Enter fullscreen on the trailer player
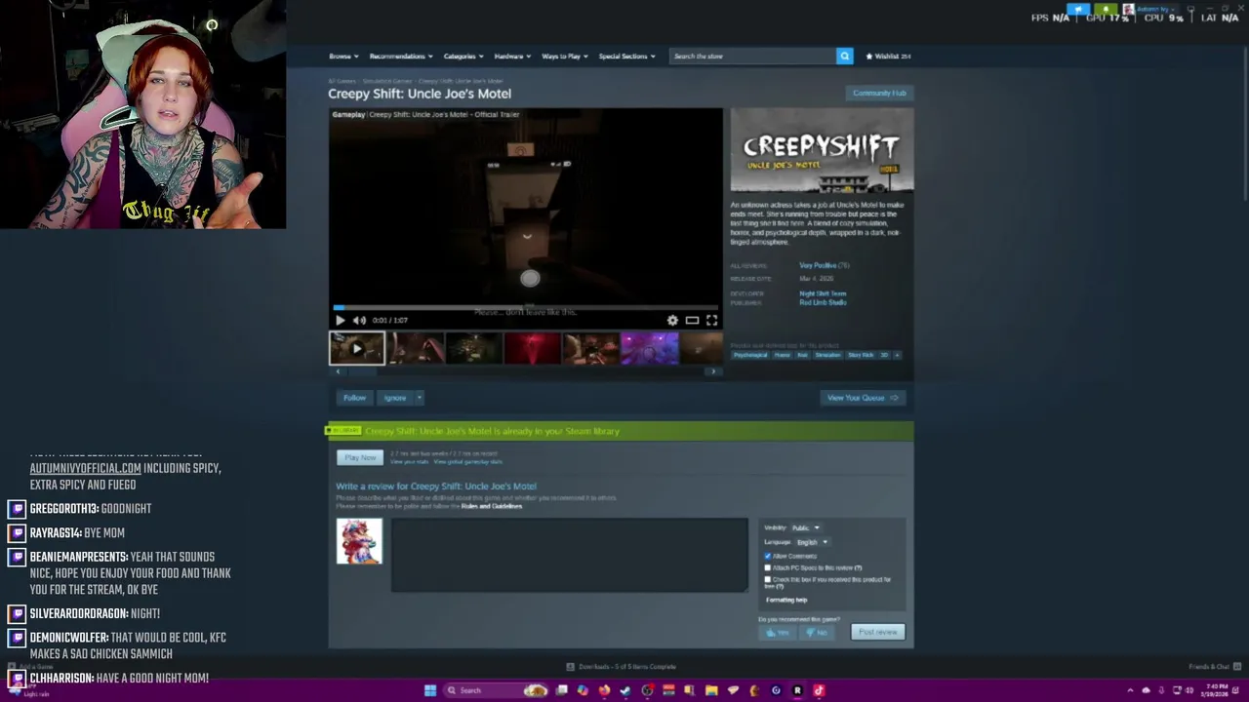The width and height of the screenshot is (1249, 702). [711, 320]
